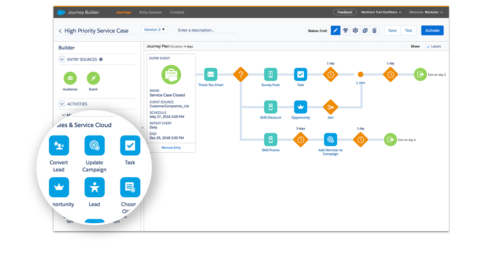Click the Activate button
Viewport: 502px width, 267px height.
[433, 30]
